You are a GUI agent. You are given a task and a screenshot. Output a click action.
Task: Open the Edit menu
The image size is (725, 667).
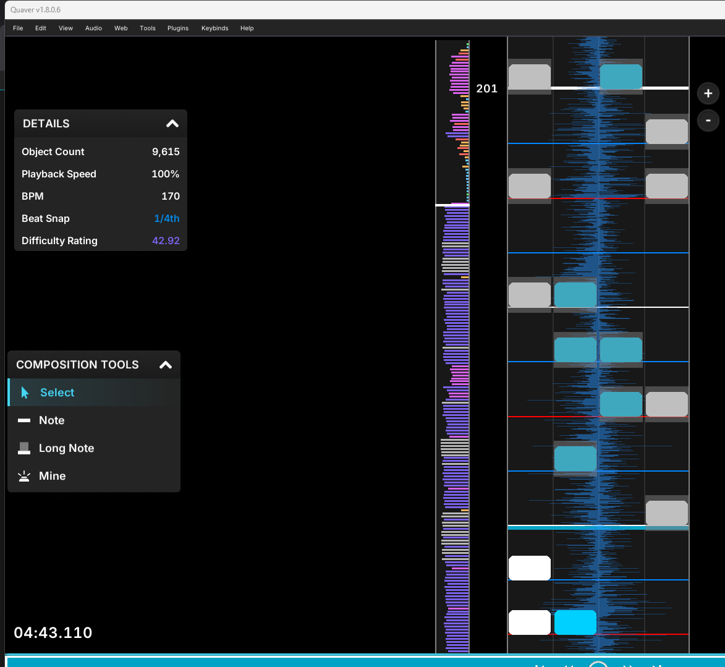tap(41, 28)
